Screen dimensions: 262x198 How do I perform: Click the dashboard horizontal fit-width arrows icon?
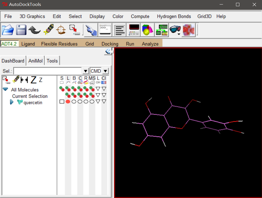(24, 80)
